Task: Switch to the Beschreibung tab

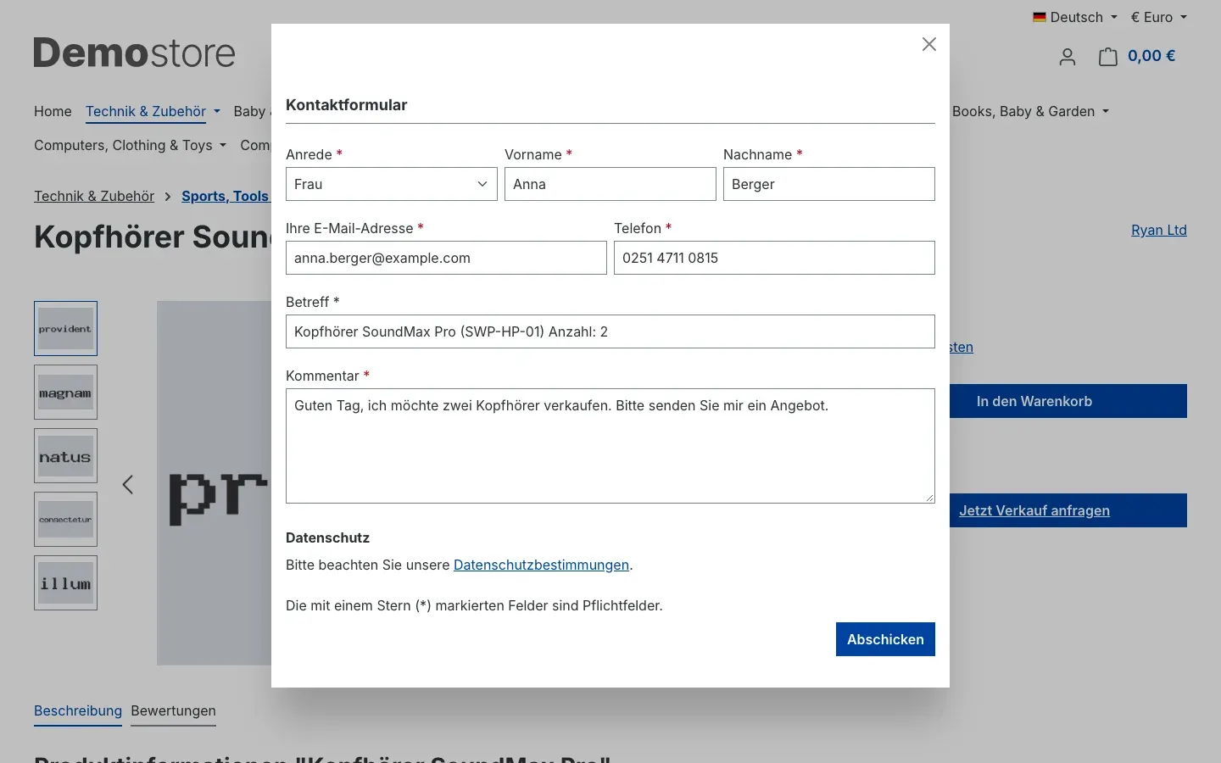Action: (78, 711)
